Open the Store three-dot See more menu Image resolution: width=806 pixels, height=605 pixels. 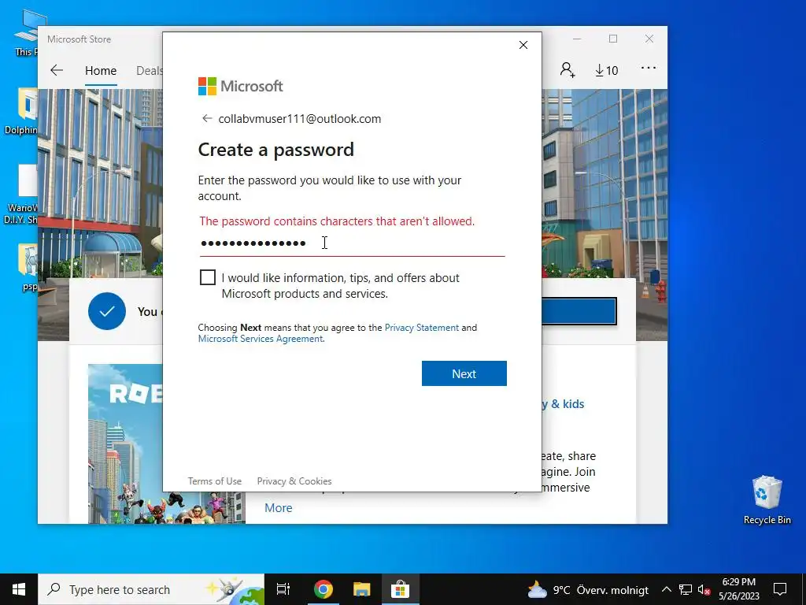tap(649, 68)
